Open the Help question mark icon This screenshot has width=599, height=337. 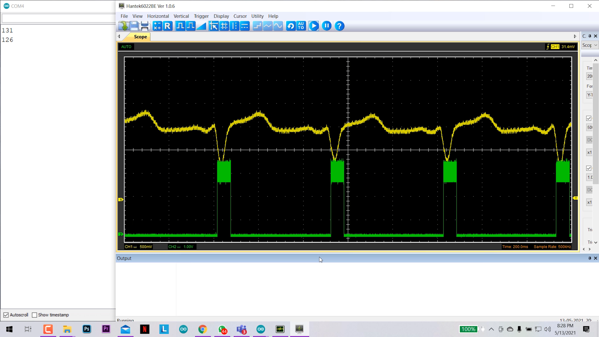[x=339, y=26]
